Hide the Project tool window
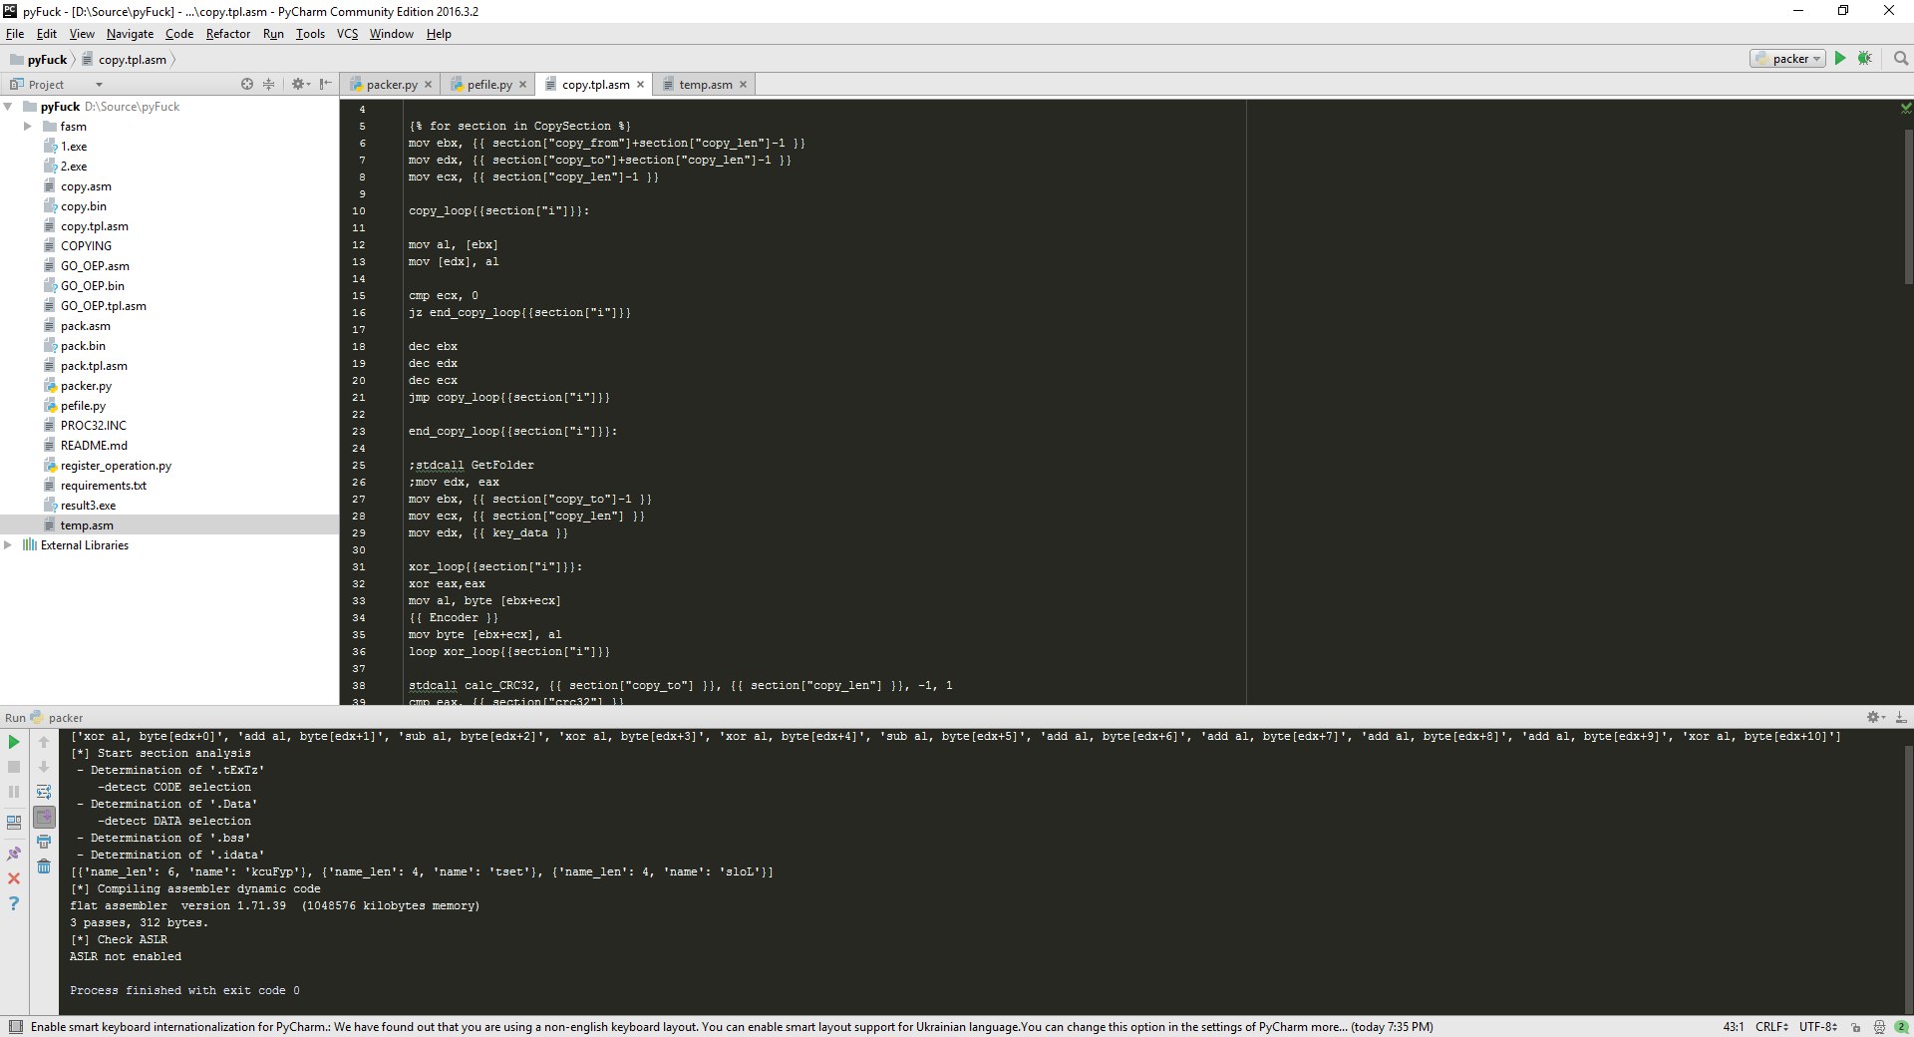Image resolution: width=1914 pixels, height=1037 pixels. tap(325, 85)
